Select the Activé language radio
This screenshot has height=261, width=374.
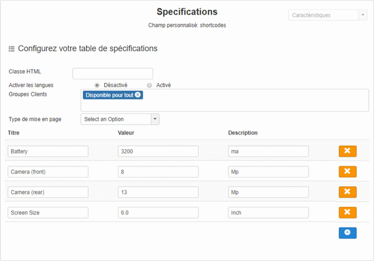(150, 85)
